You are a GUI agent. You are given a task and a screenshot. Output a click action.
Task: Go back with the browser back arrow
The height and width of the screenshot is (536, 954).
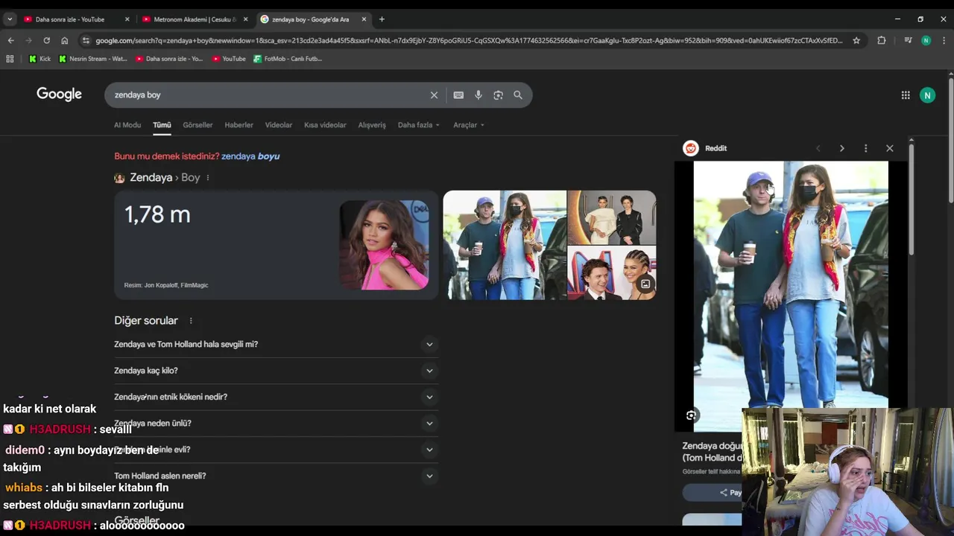[x=10, y=40]
